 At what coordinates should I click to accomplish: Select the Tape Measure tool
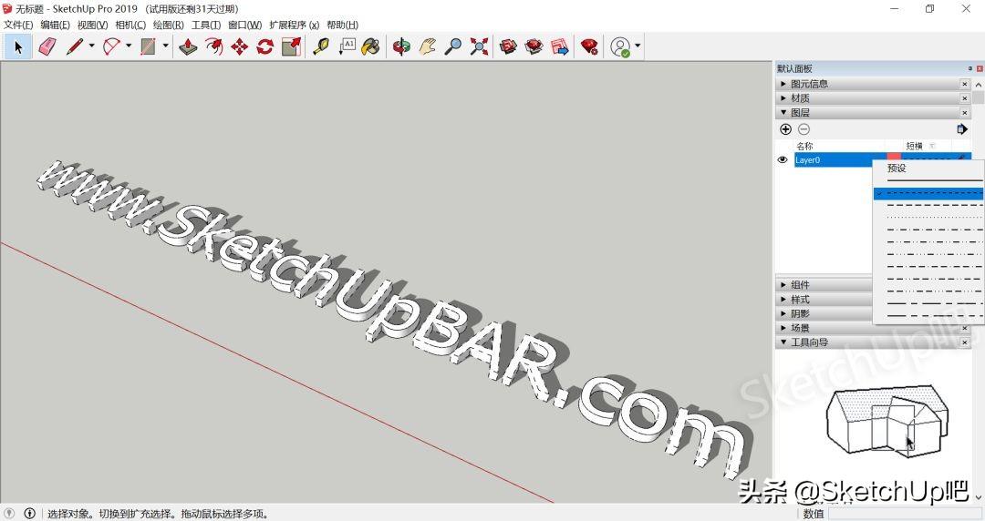coord(321,46)
